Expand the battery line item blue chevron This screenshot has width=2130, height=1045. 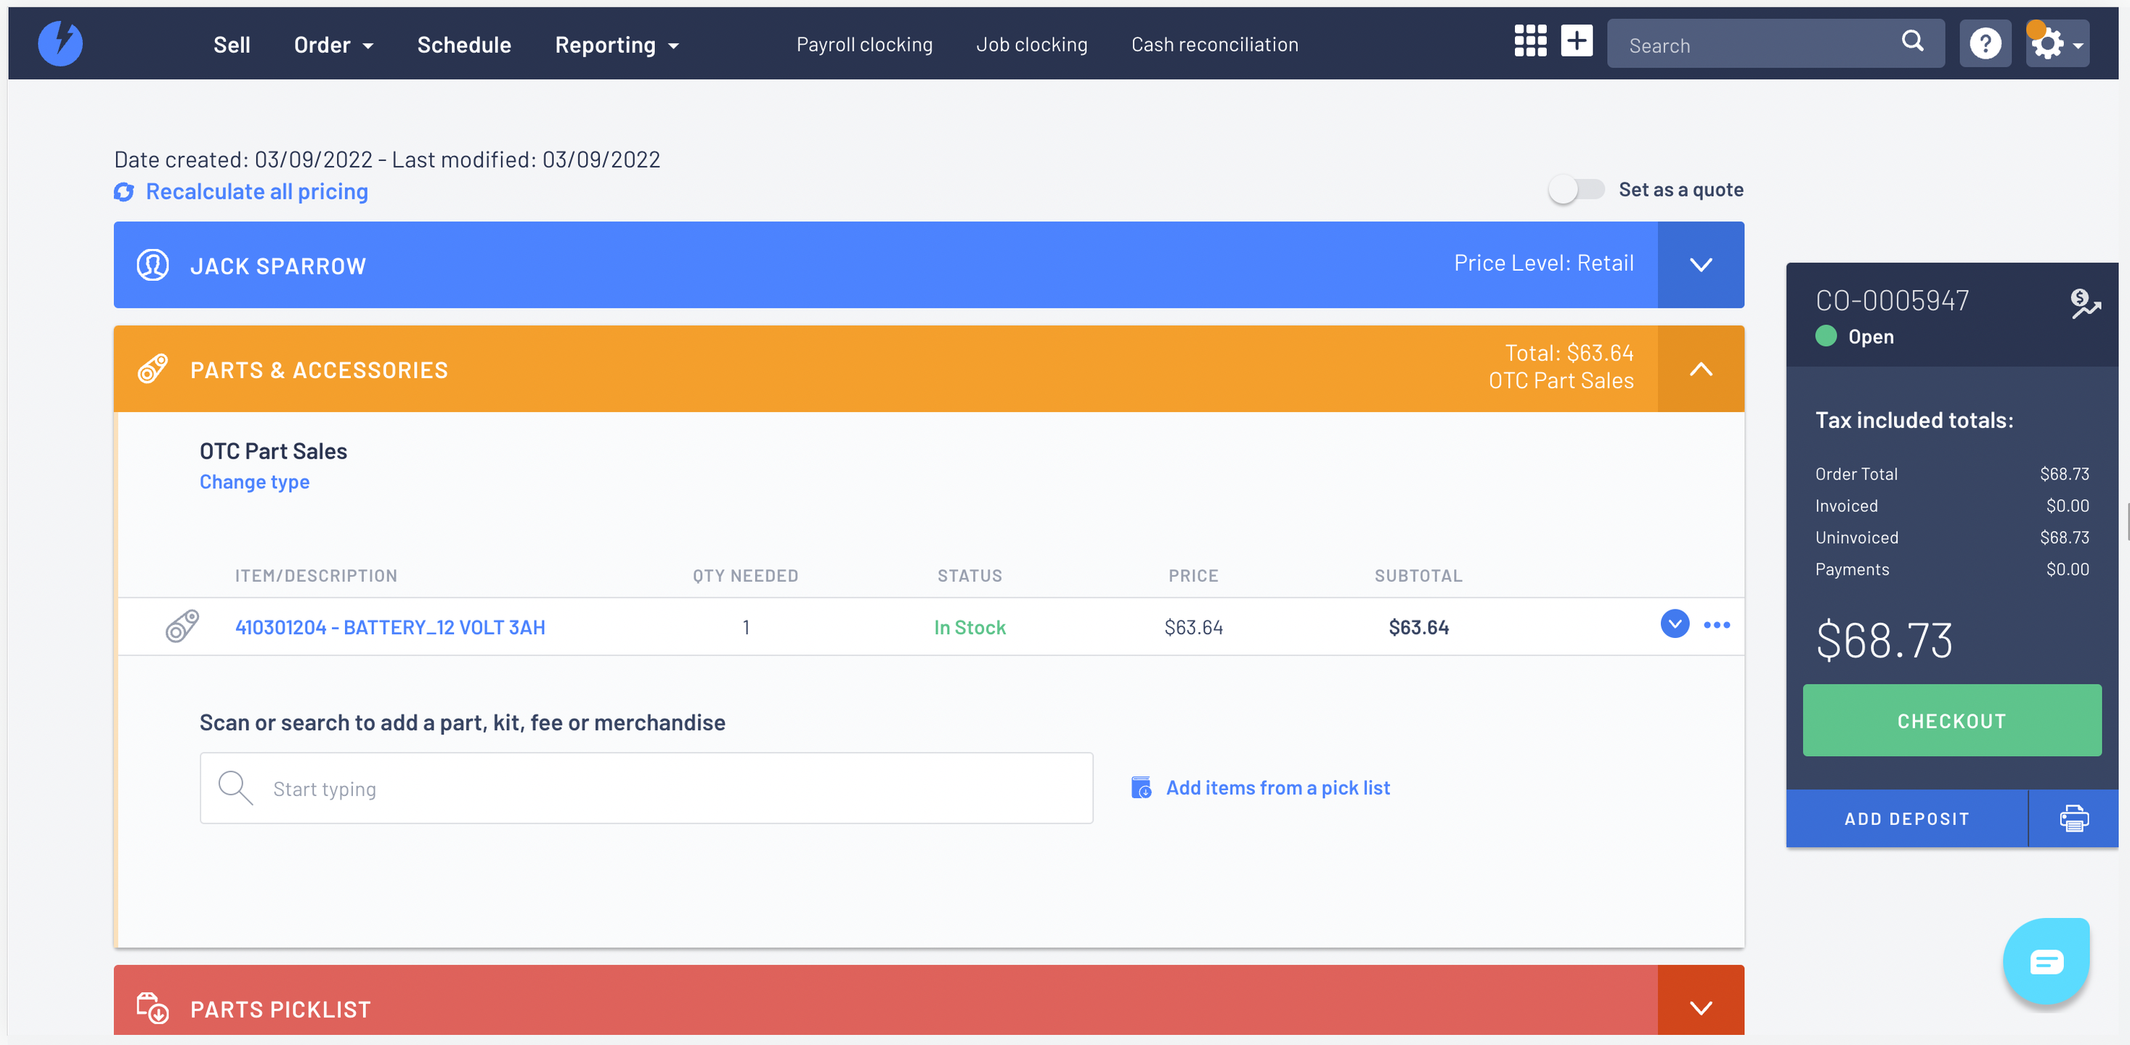(1675, 625)
